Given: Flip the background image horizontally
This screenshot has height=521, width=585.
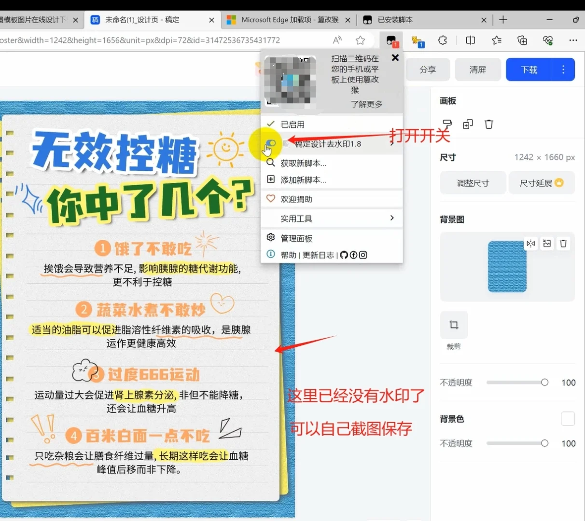Looking at the screenshot, I should (x=530, y=244).
